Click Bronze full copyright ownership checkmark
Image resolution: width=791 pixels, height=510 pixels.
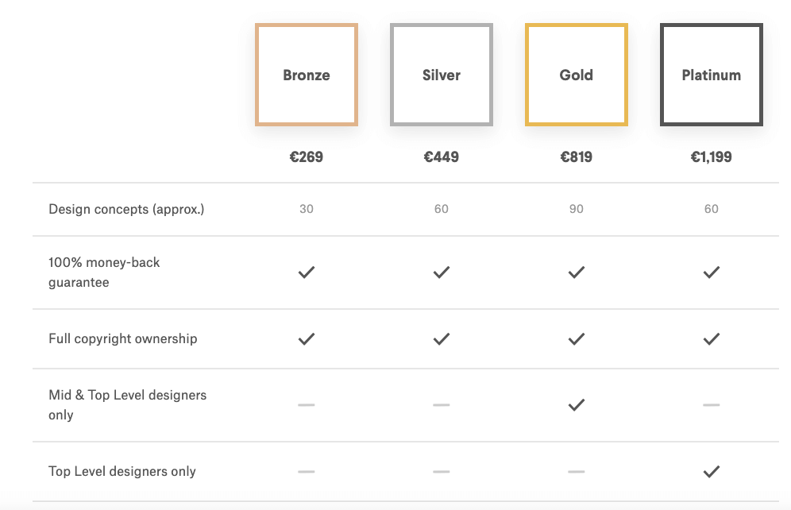(x=307, y=339)
